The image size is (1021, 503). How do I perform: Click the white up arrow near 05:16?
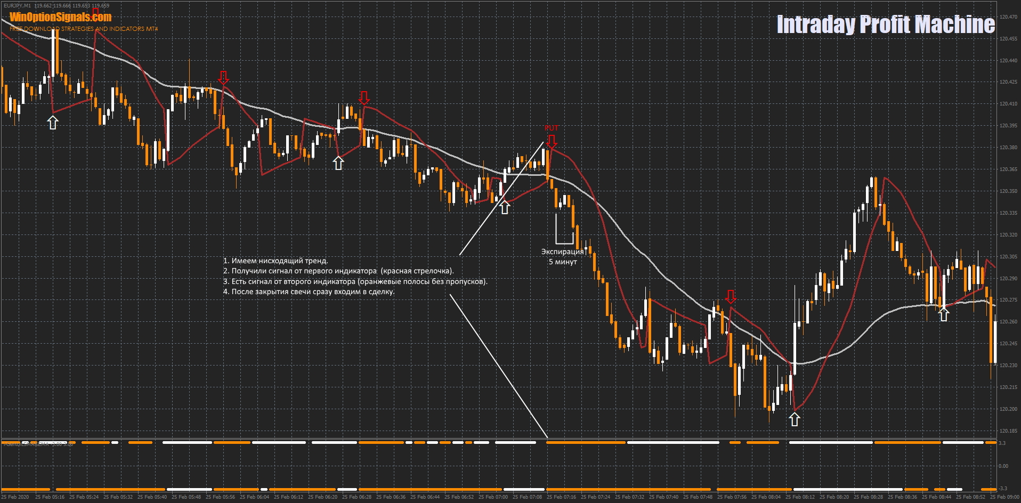52,122
